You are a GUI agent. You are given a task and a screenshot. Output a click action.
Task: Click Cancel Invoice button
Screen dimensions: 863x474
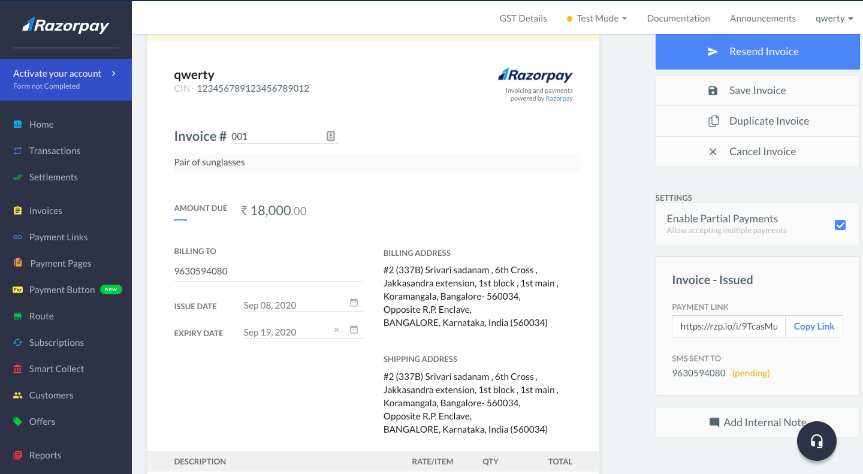758,152
